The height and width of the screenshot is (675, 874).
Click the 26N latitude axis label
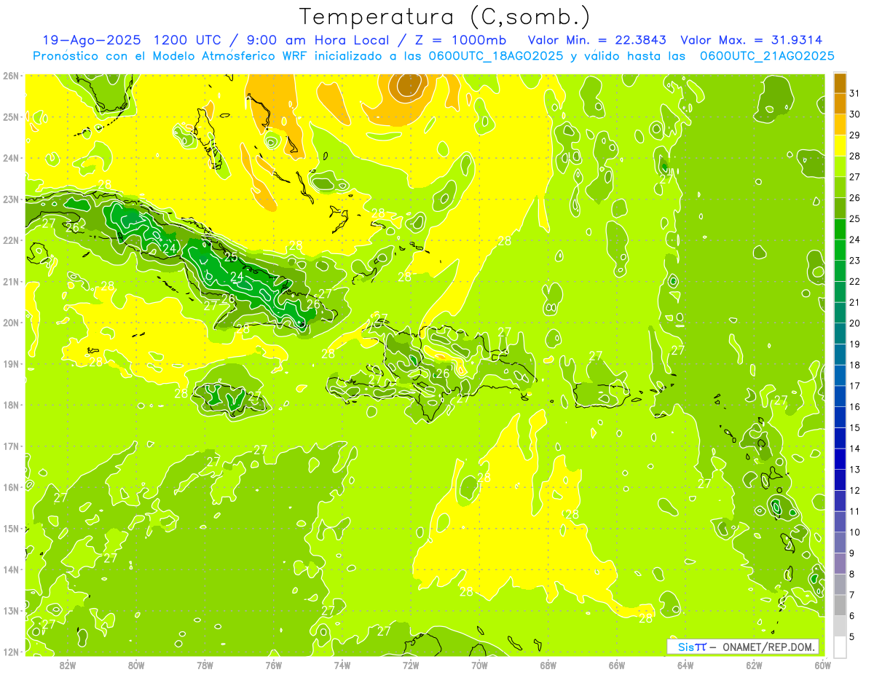click(11, 76)
